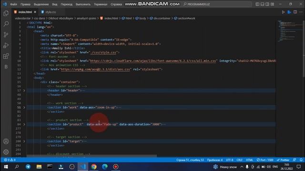Screen dimensions: 305x171
Task: Open the Выделение menu
Action: [41, 4]
